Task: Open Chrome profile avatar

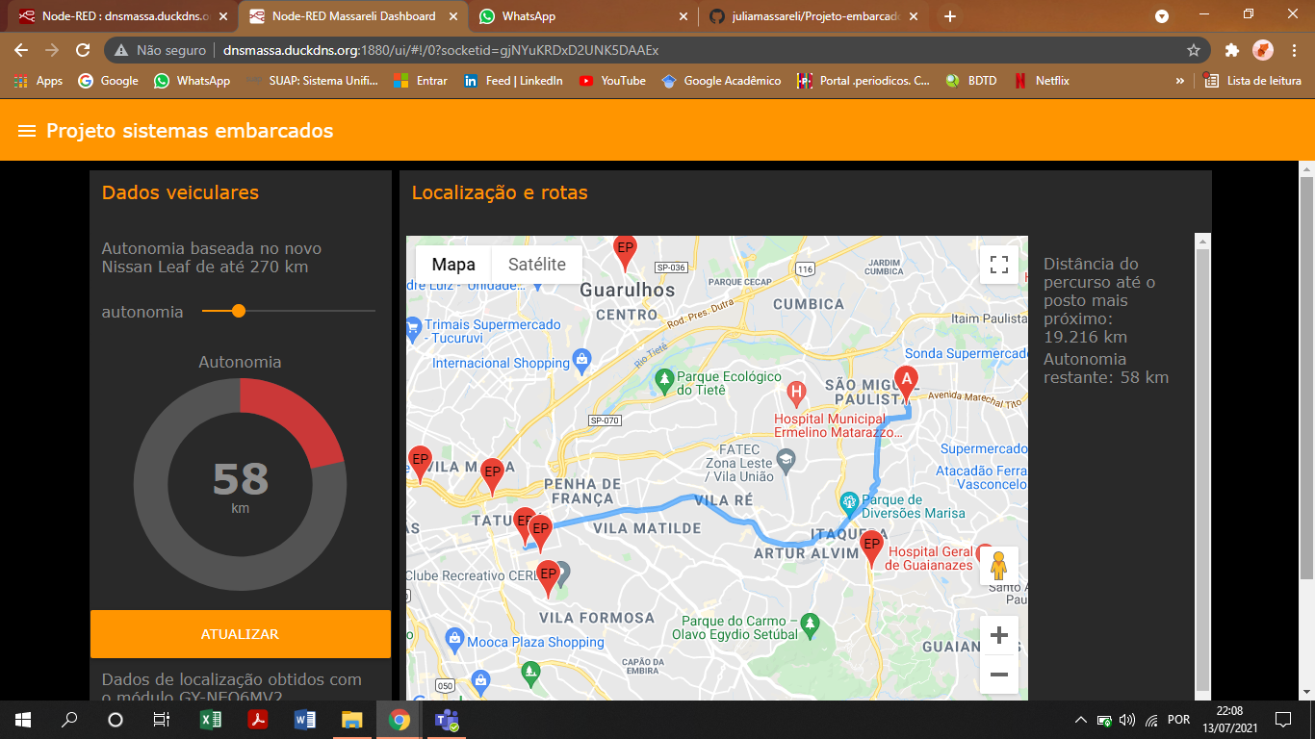Action: pos(1263,50)
